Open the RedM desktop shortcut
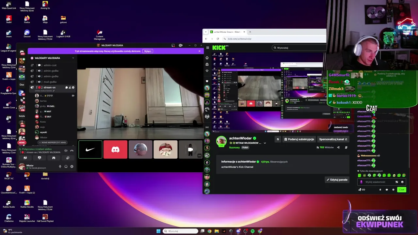The height and width of the screenshot is (235, 418). pyautogui.click(x=9, y=19)
